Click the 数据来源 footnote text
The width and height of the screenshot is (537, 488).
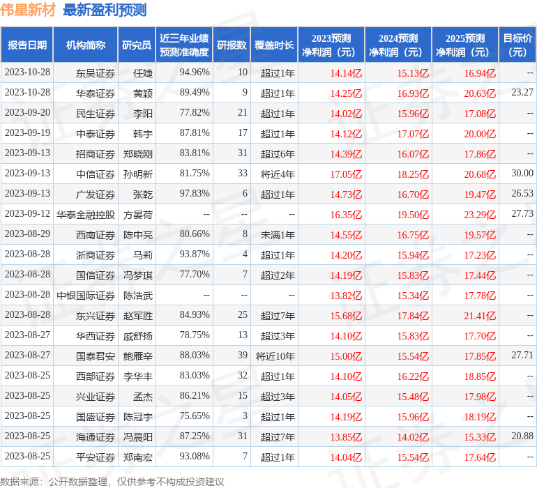112,482
